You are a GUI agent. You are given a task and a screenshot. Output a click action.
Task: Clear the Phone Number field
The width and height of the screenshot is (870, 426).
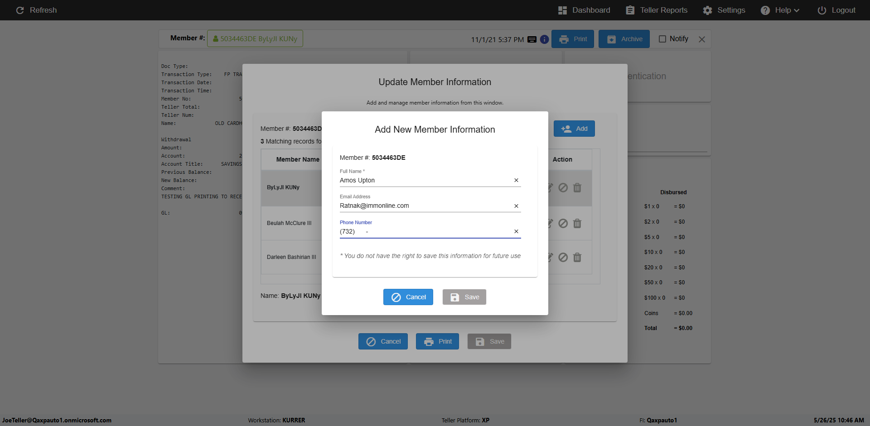(x=516, y=231)
